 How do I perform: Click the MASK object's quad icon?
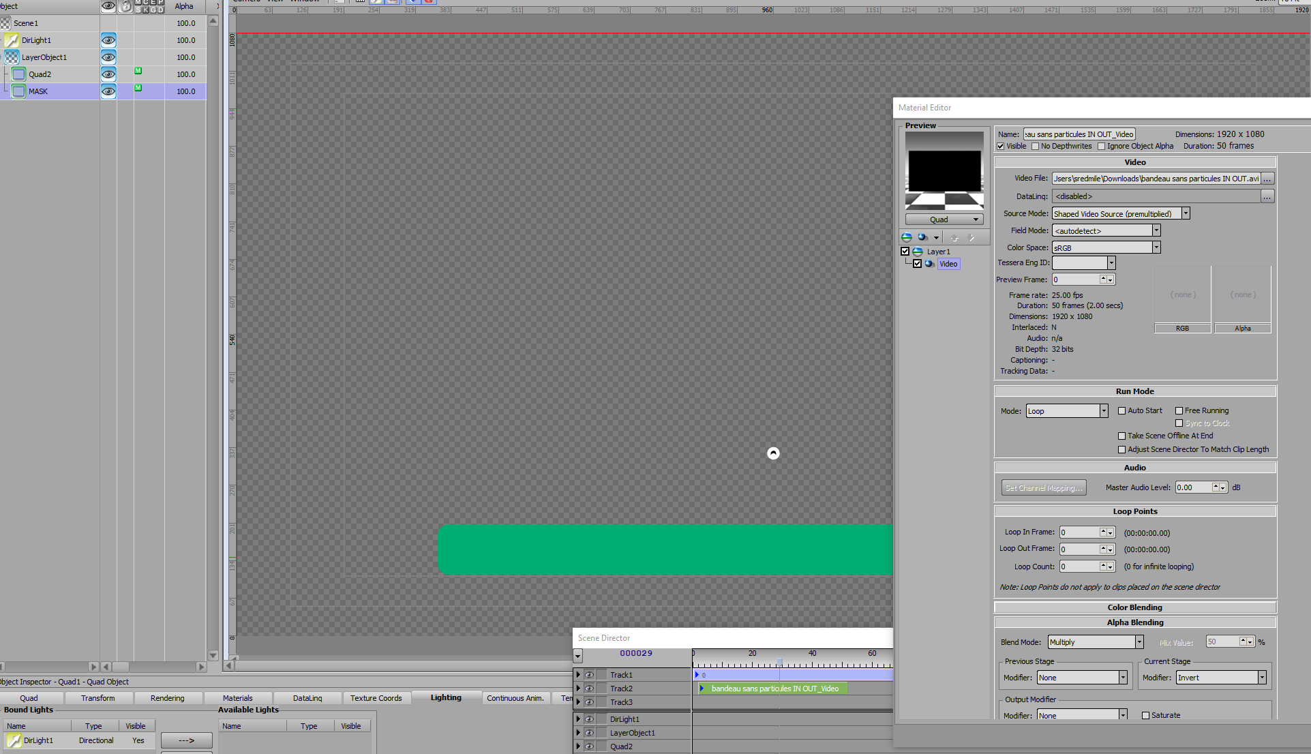(x=18, y=91)
